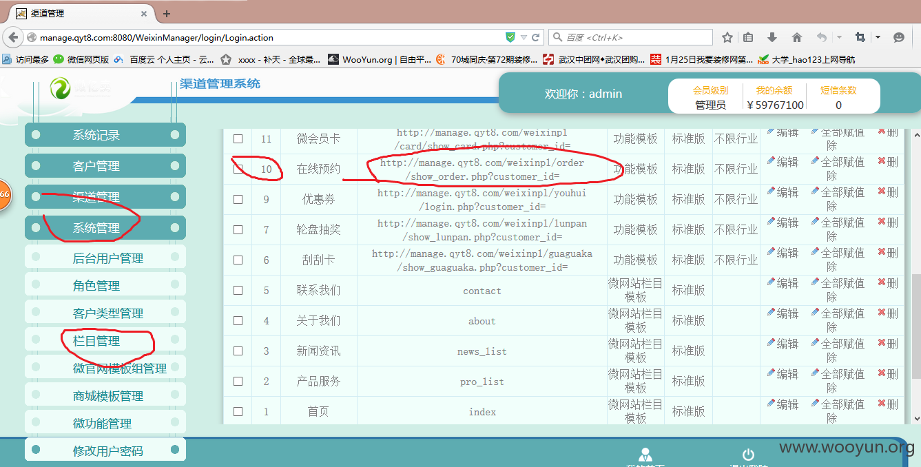The width and height of the screenshot is (921, 467).
Task: Open the smiley face feedback icon
Action: (x=899, y=37)
